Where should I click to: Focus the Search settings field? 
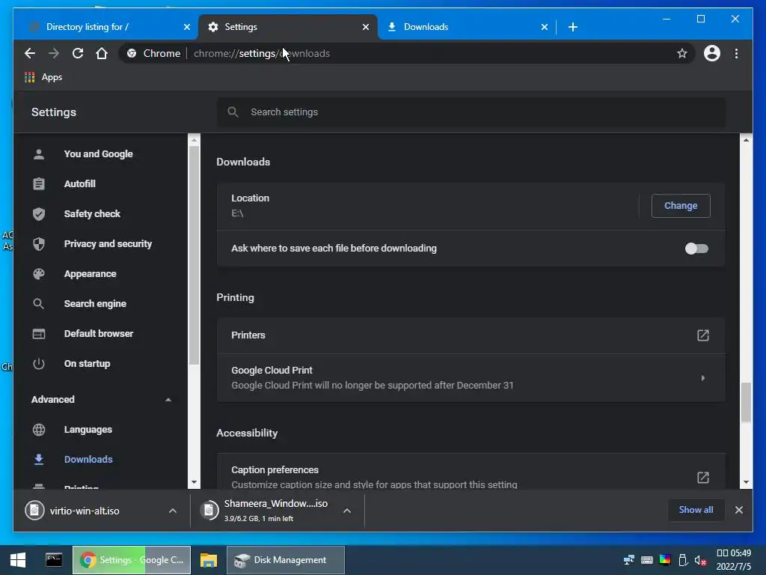point(471,112)
